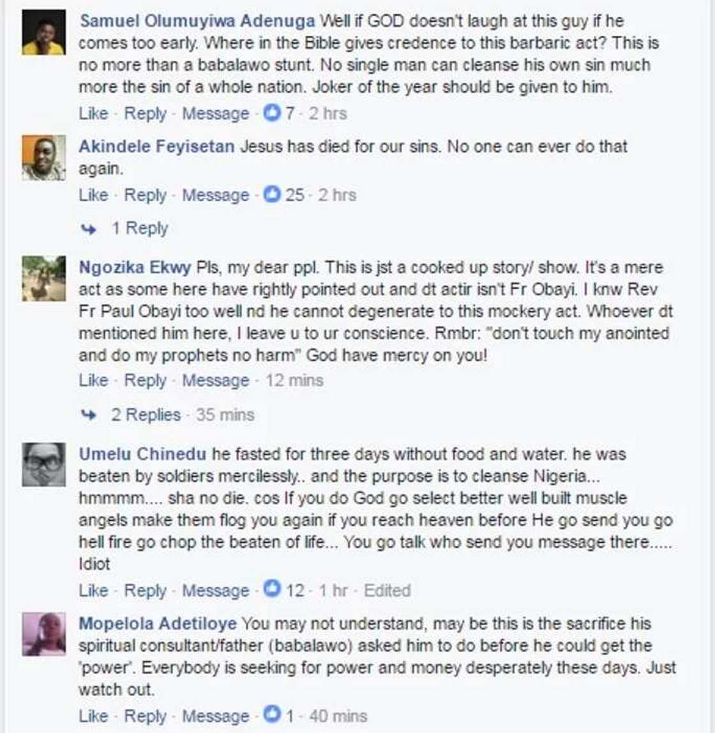Image resolution: width=715 pixels, height=733 pixels.
Task: Open Akindele Feyisetan's profile picture
Action: point(43,158)
